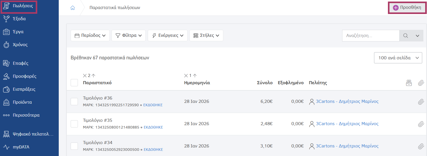This screenshot has width=427, height=156.
Task: Open the Στήλες dropdown
Action: click(206, 36)
